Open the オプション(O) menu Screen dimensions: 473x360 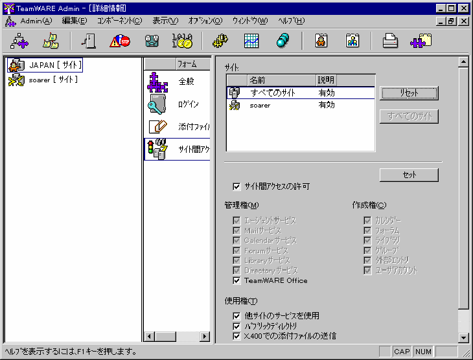[205, 21]
